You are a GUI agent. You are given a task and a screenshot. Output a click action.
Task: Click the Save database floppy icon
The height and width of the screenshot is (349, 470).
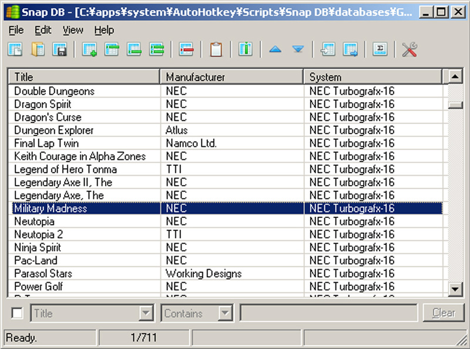[x=60, y=49]
